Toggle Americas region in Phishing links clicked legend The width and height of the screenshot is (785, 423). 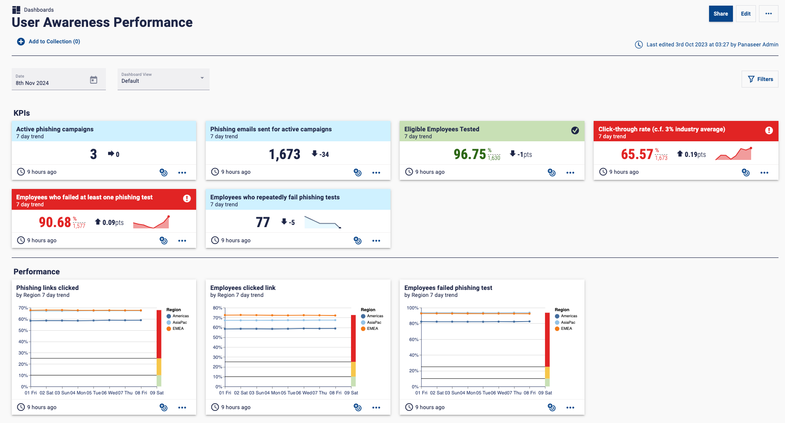tap(177, 316)
